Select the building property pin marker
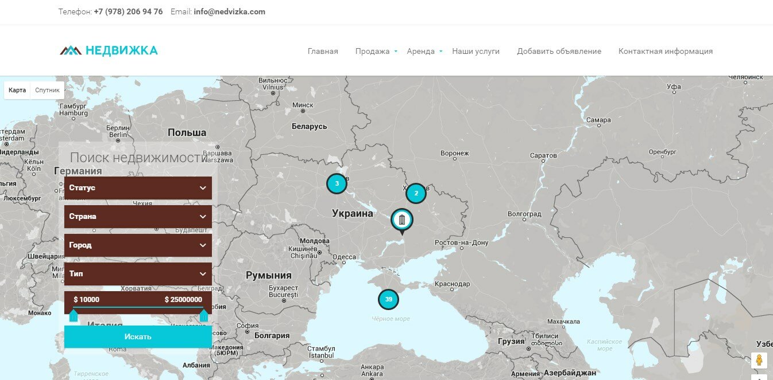The width and height of the screenshot is (773, 380). (402, 221)
